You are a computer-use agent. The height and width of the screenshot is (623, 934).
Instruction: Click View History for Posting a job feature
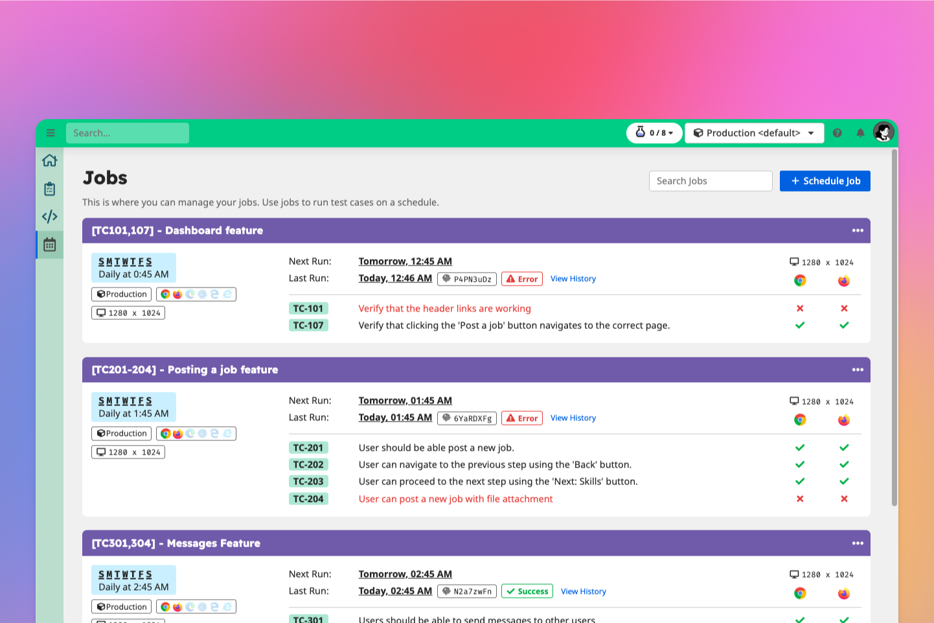[x=573, y=418]
